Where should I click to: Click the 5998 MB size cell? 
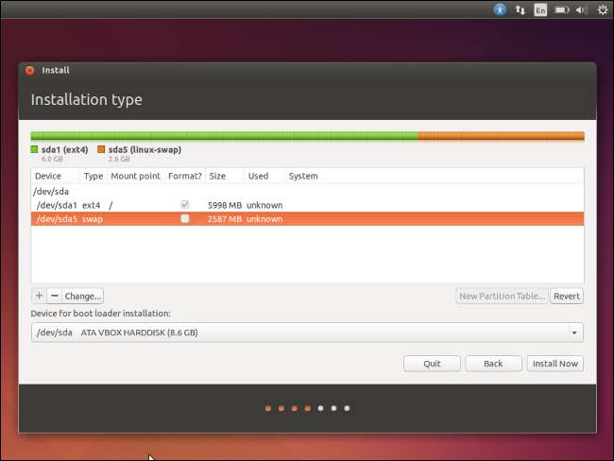point(225,205)
